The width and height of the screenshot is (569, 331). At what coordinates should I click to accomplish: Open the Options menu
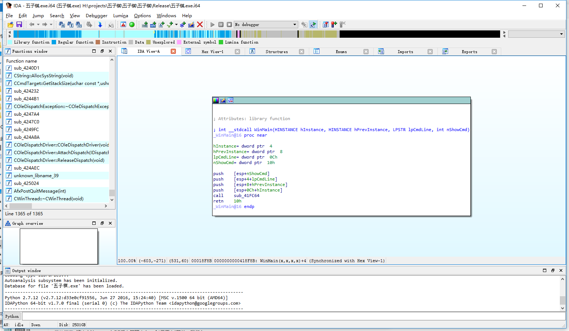pyautogui.click(x=143, y=16)
